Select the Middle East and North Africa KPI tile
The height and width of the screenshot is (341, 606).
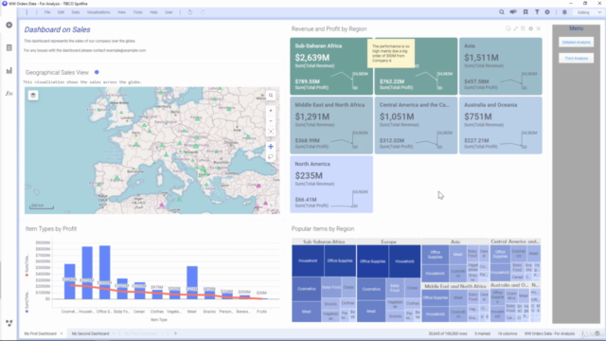331,125
